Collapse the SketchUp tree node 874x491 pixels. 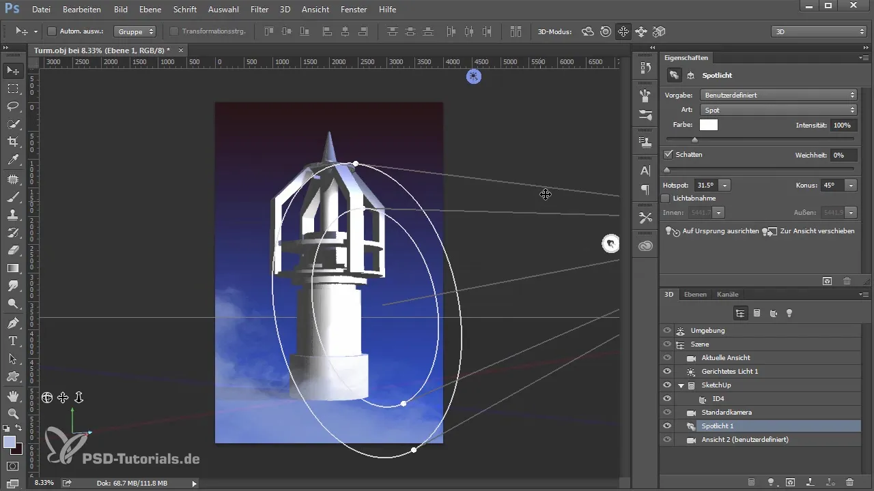(x=681, y=385)
